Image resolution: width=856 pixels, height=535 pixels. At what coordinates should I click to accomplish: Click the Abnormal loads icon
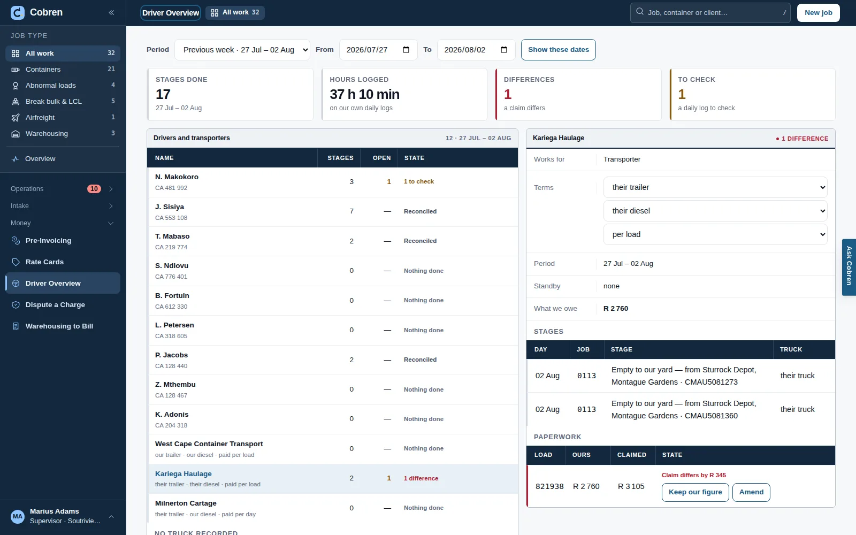coord(16,86)
